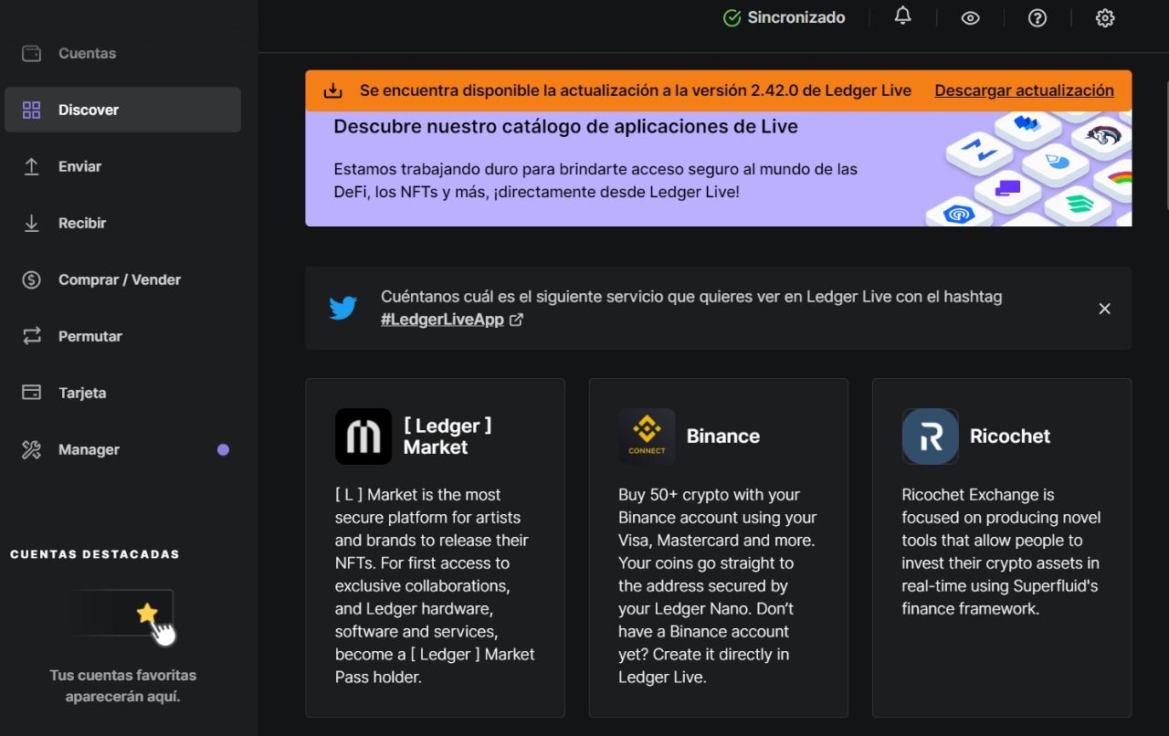Click the Tarjeta card icon

tap(32, 393)
